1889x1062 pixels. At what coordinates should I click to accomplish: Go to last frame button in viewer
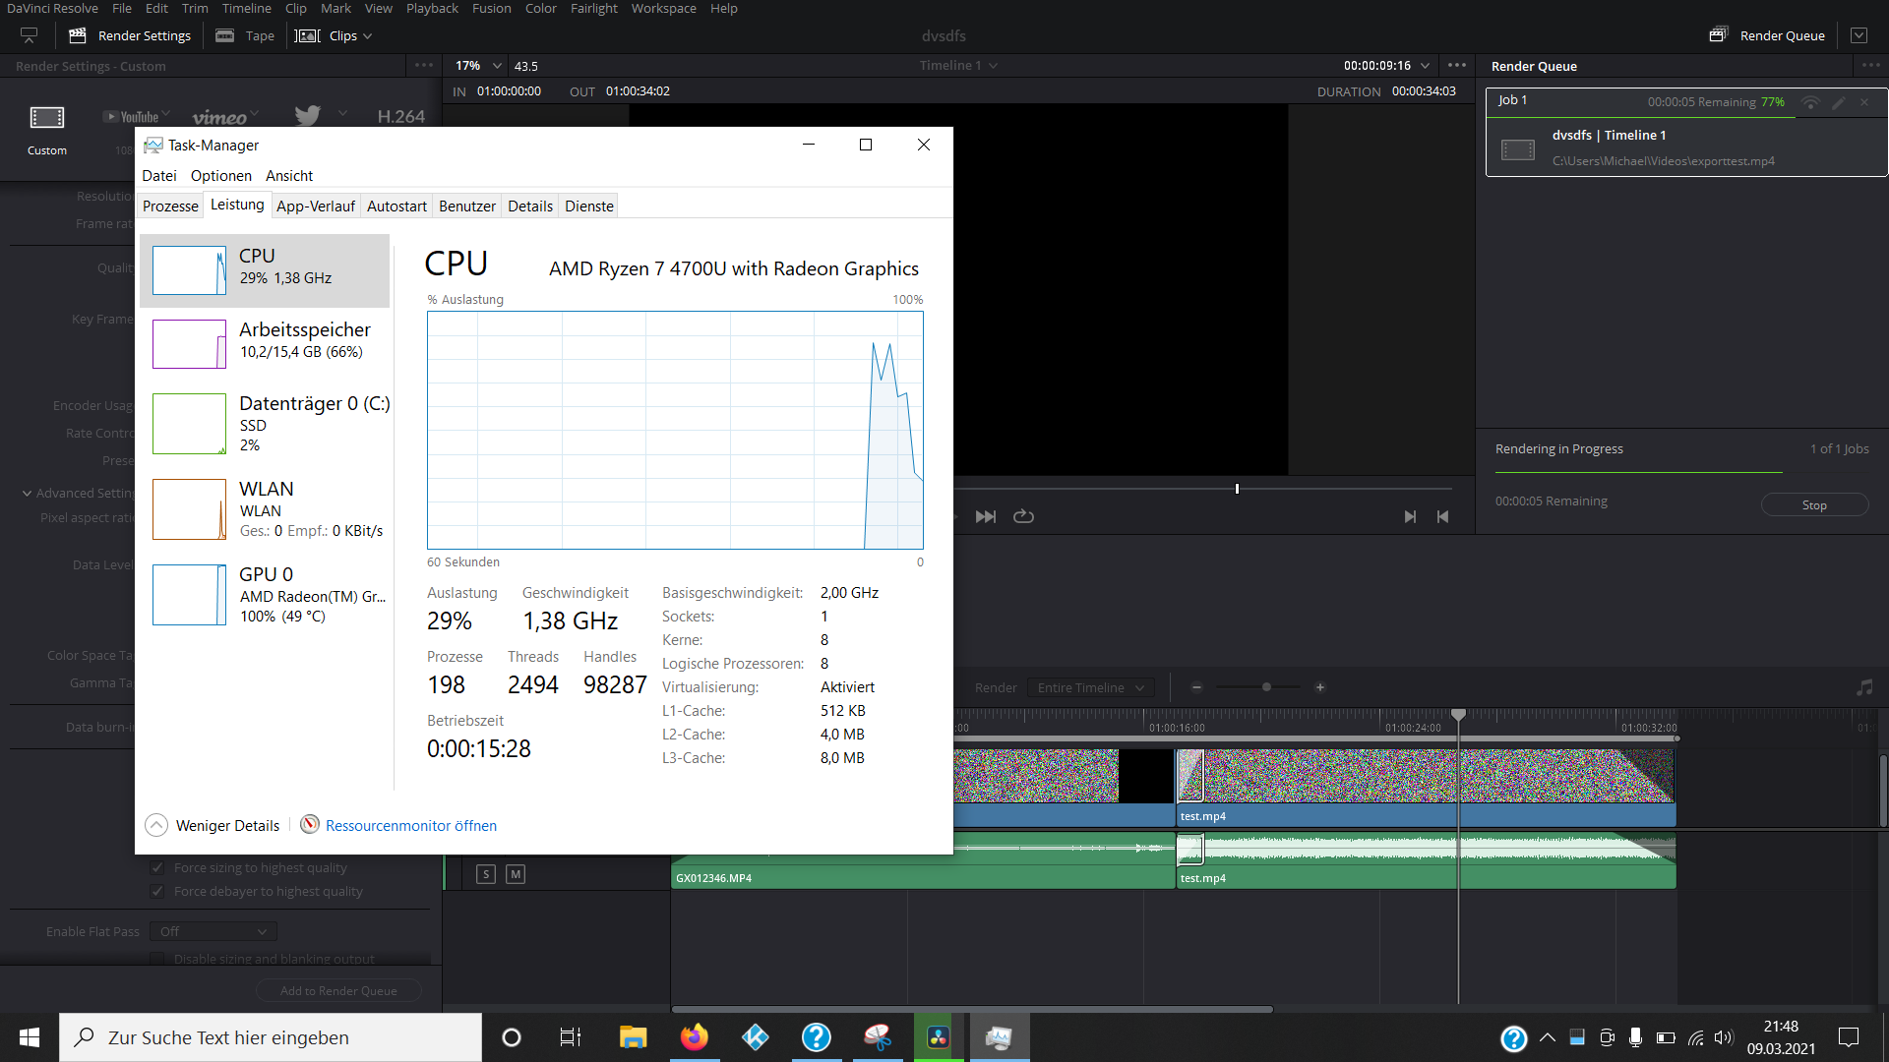coord(1410,516)
